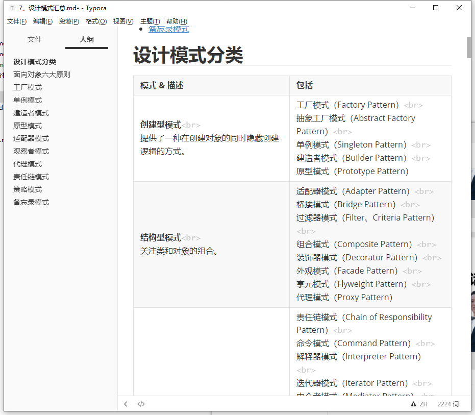Viewport: 475px width, 415px height.
Task: Click the Typora app icon in the title bar
Action: point(12,8)
